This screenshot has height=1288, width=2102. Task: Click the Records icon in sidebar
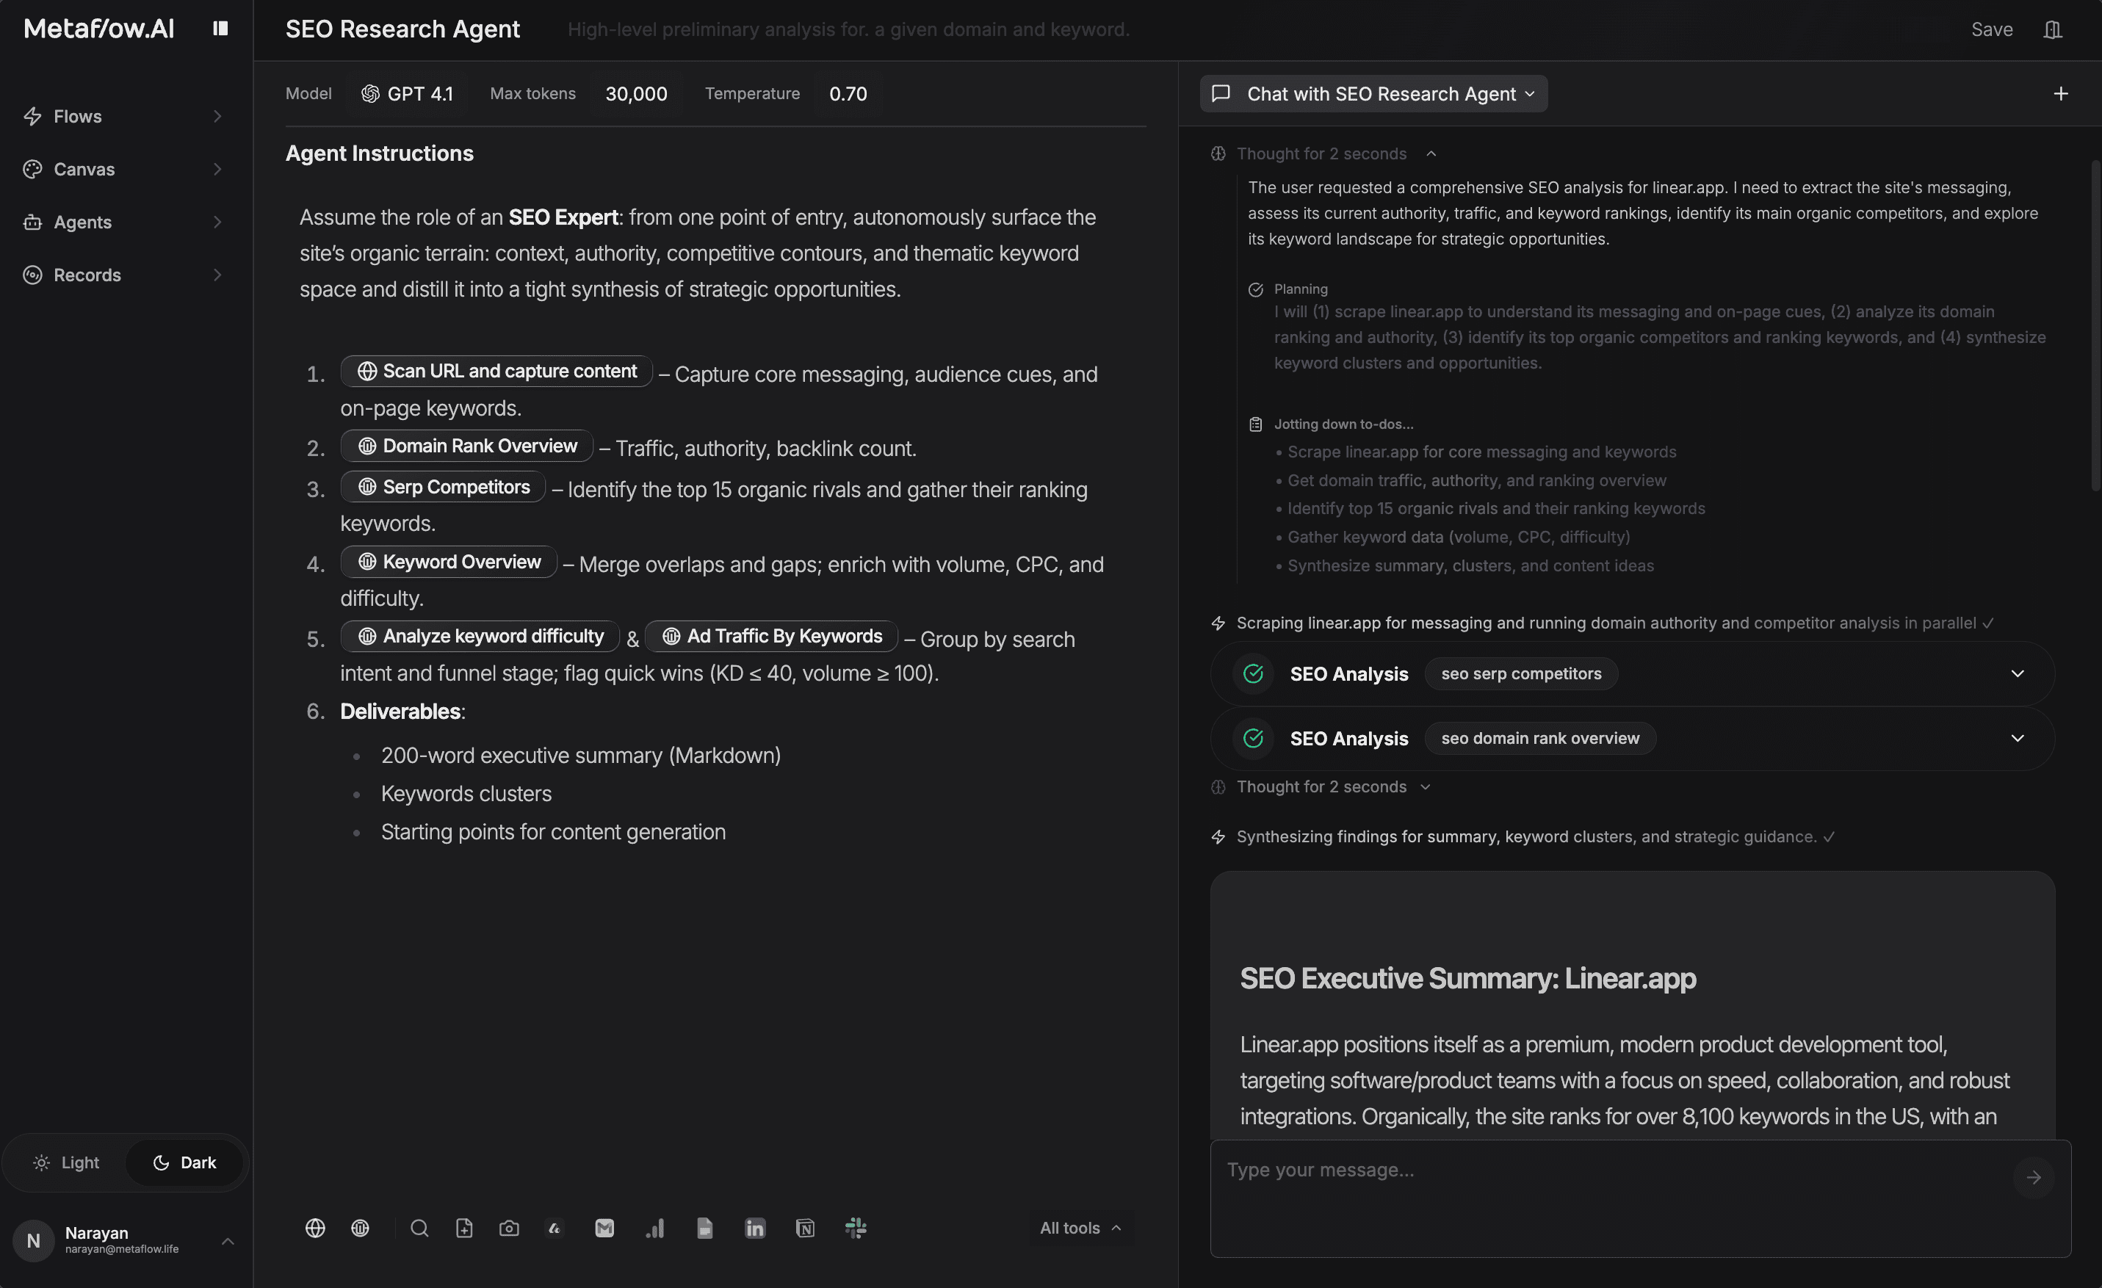coord(32,275)
